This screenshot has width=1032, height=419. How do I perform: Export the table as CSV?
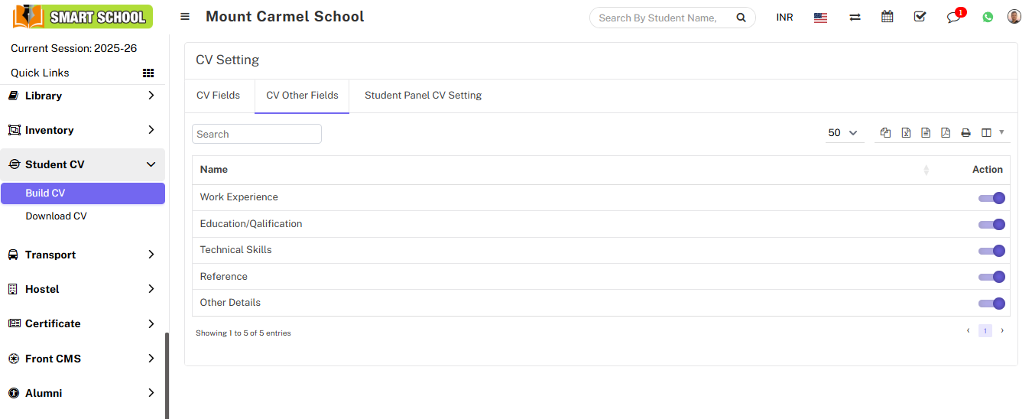coord(926,133)
